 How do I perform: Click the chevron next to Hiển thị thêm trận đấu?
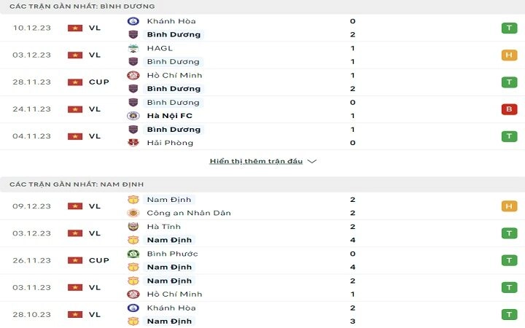pyautogui.click(x=312, y=162)
